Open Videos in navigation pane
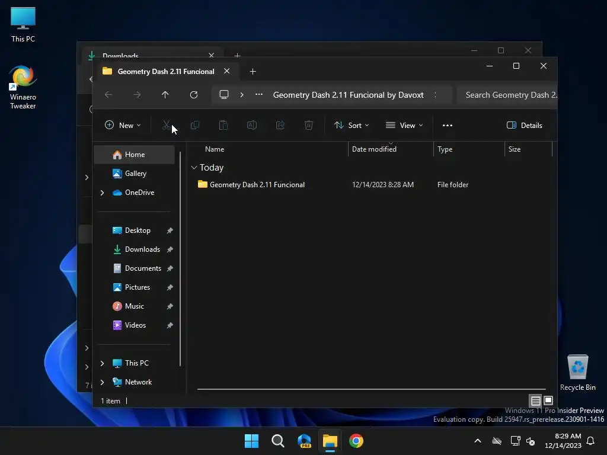 [x=135, y=325]
